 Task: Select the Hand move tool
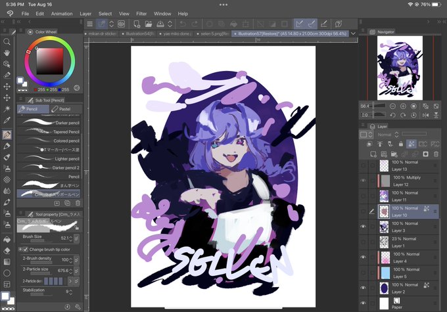coord(7,53)
